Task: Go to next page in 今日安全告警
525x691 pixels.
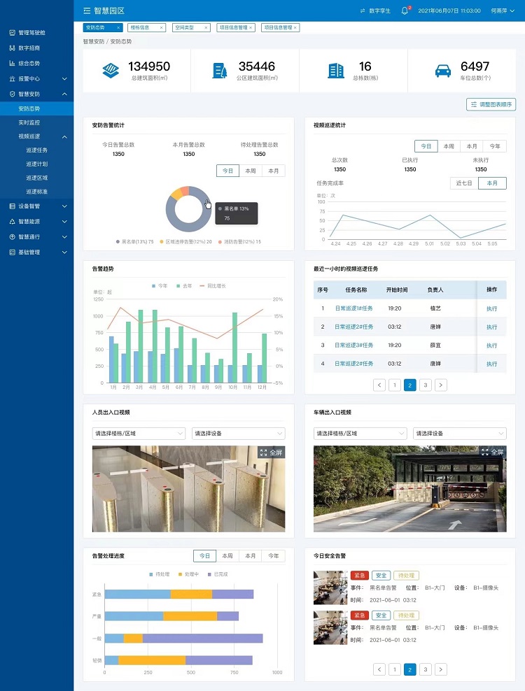Action: click(441, 669)
